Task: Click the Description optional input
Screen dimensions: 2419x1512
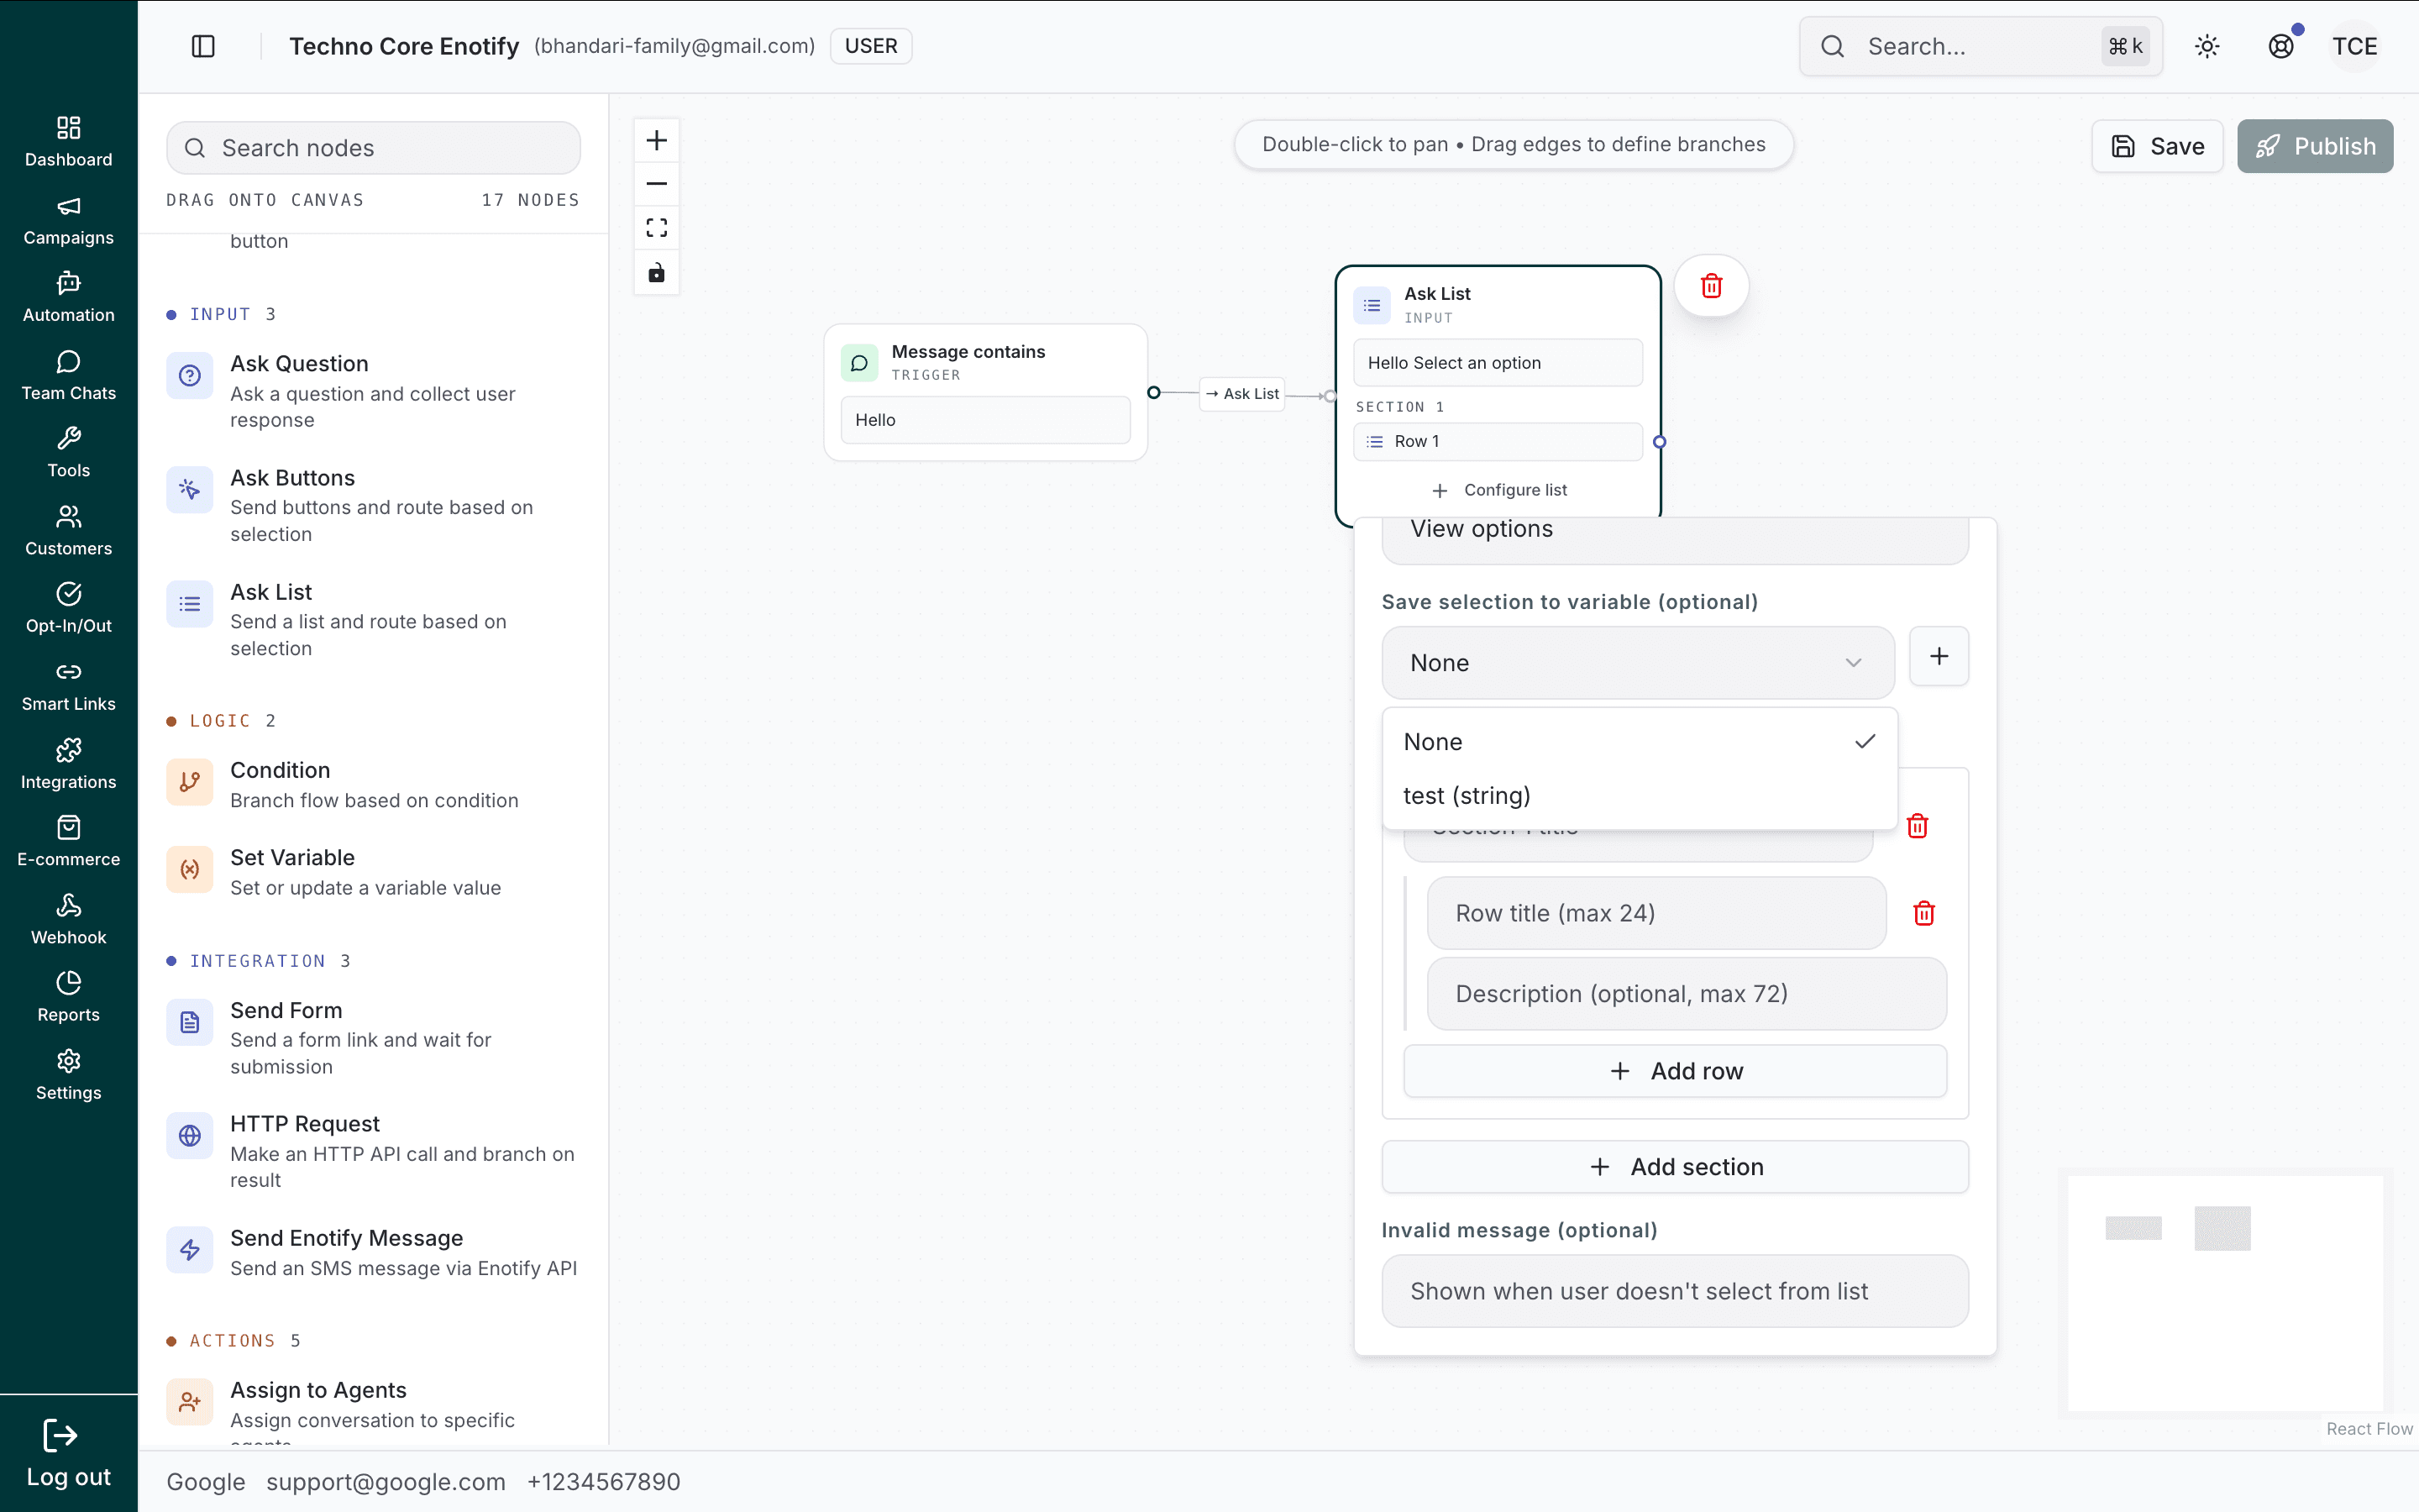Action: point(1687,994)
